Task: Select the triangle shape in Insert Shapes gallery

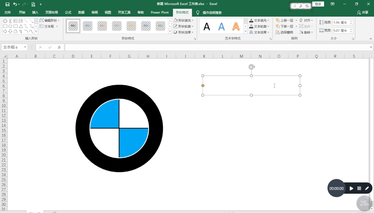Action: pos(21,26)
